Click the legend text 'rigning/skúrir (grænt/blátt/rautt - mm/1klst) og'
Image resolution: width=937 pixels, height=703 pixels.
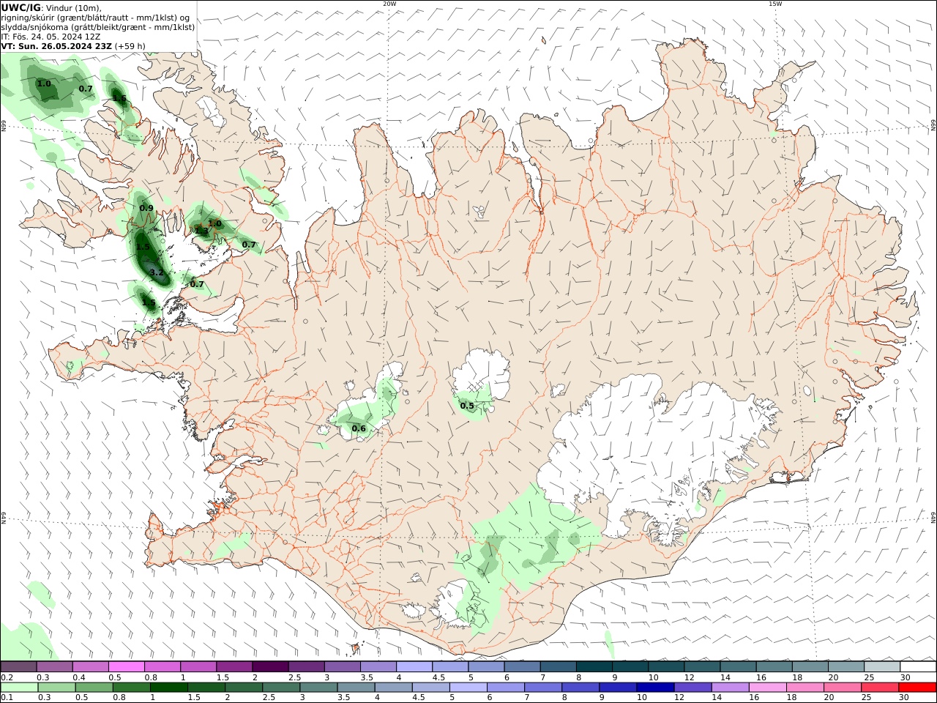coord(96,17)
